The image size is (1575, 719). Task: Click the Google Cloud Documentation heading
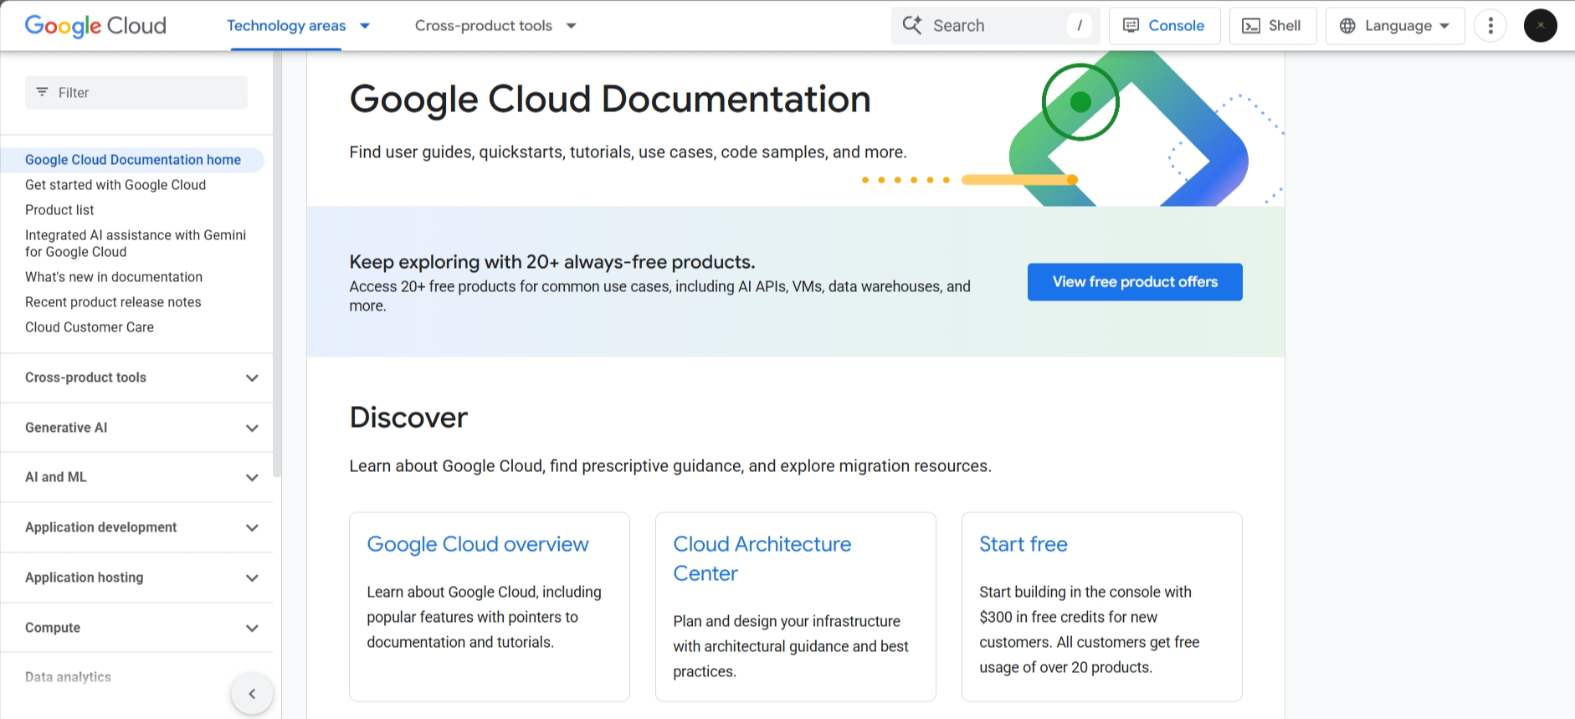point(610,100)
